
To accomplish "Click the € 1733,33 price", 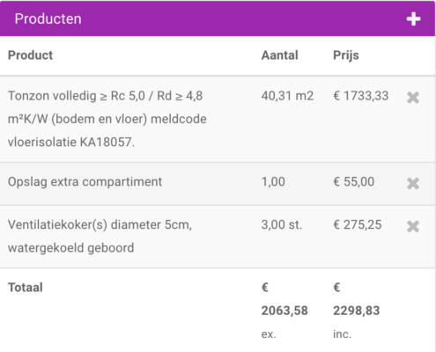I will 361,96.
